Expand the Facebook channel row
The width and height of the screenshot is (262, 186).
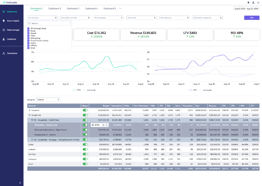30,111
